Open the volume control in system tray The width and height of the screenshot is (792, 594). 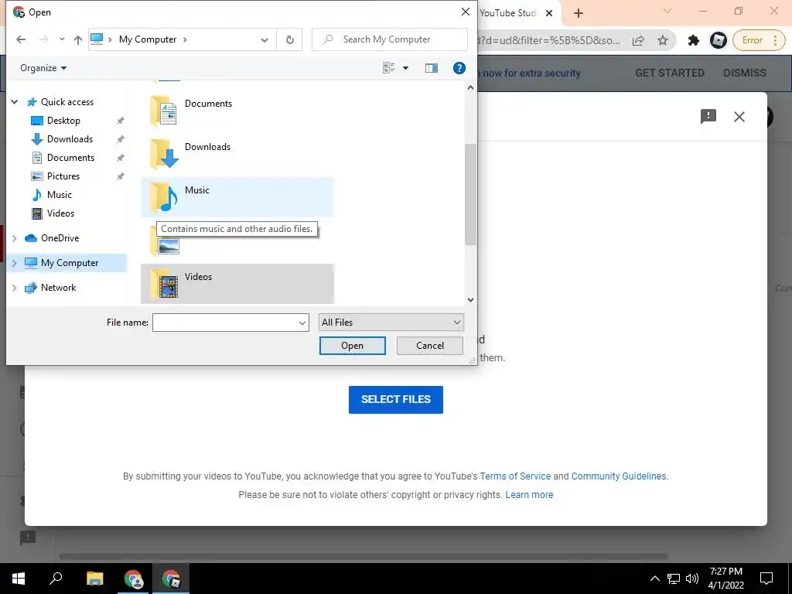coord(691,579)
